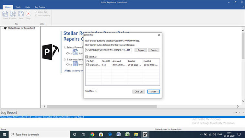This screenshot has width=245, height=138.
Task: Click the select file icon in step 1
Action: coord(75,52)
